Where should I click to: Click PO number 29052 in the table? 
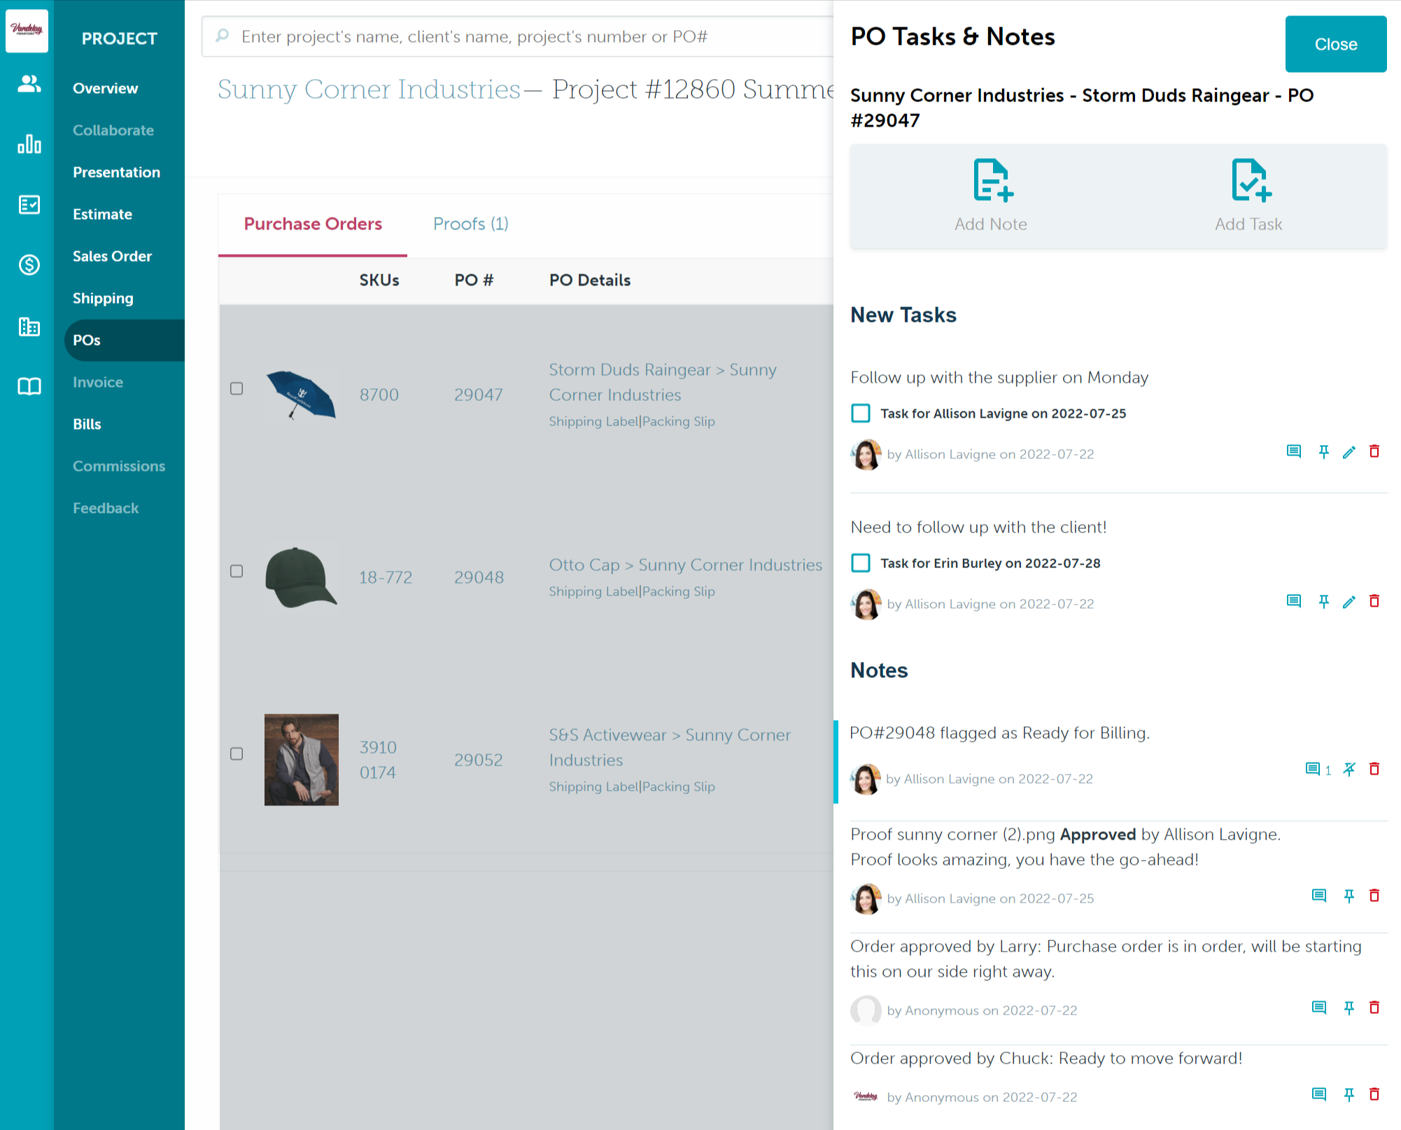click(x=479, y=760)
